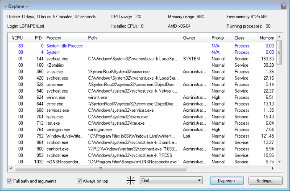Sort by the Priority column header
Screen dimensions: 290x191
(x=221, y=38)
